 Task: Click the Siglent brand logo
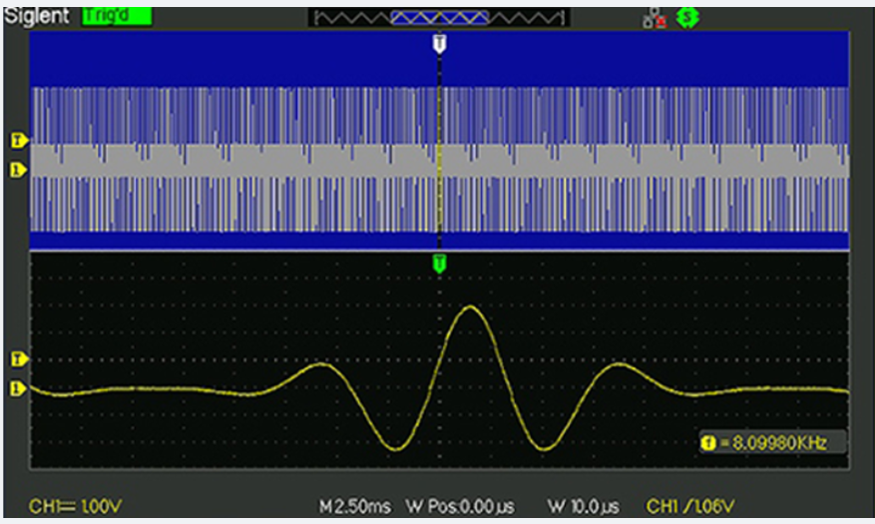tap(38, 17)
